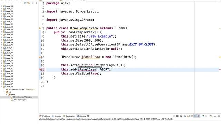Expand the folded imports on line 3

(45, 11)
